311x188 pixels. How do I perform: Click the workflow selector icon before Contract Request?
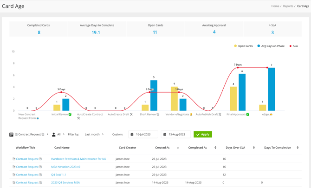coord(11,135)
